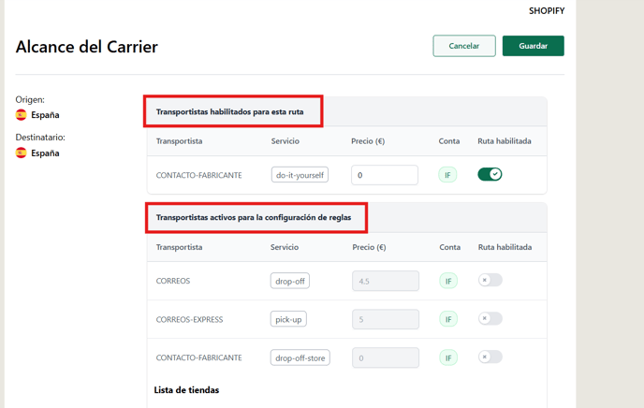644x408 pixels.
Task: Click the SHOPIFY label at top
Action: click(x=547, y=11)
